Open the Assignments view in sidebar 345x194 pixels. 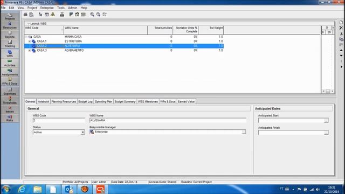(10, 72)
